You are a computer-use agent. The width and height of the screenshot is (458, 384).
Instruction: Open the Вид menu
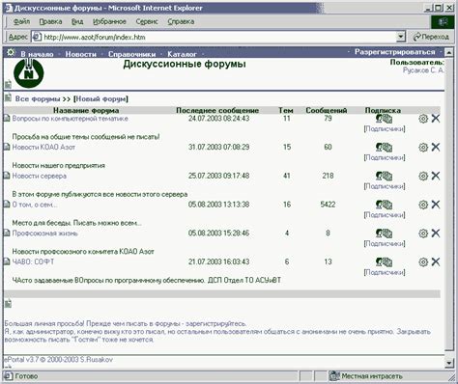coord(77,21)
